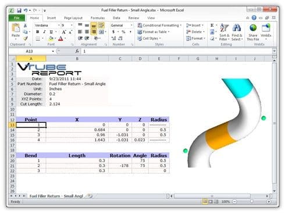Click the Format Painter brush icon
Image resolution: width=285 pixels, height=213 pixels.
(x=25, y=38)
